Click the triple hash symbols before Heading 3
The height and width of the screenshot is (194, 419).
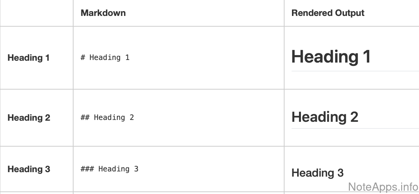87,169
